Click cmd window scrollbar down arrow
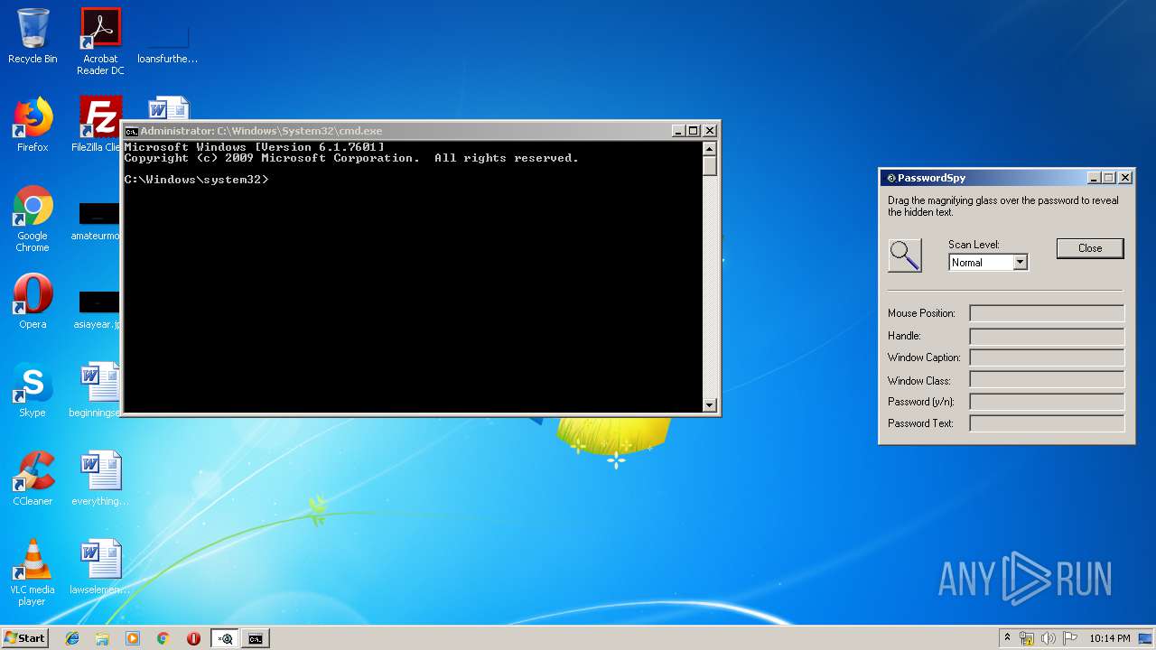This screenshot has width=1156, height=650. point(710,405)
